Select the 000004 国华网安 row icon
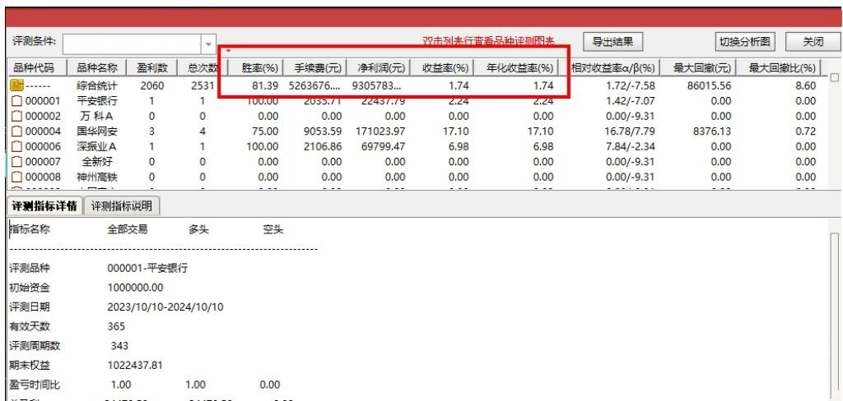Image resolution: width=843 pixels, height=401 pixels. coord(16,131)
